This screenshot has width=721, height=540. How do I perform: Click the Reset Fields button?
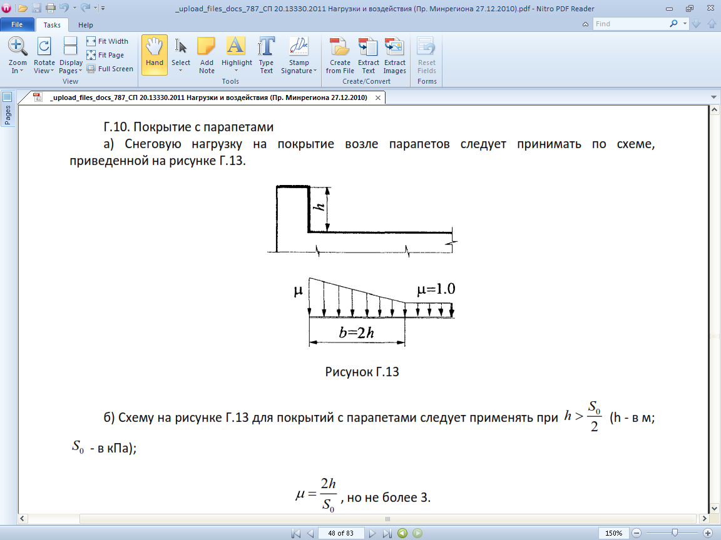point(427,54)
